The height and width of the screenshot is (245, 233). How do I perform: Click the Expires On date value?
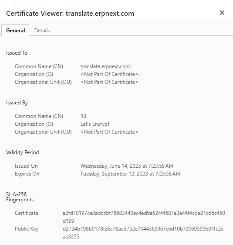pos(130,174)
